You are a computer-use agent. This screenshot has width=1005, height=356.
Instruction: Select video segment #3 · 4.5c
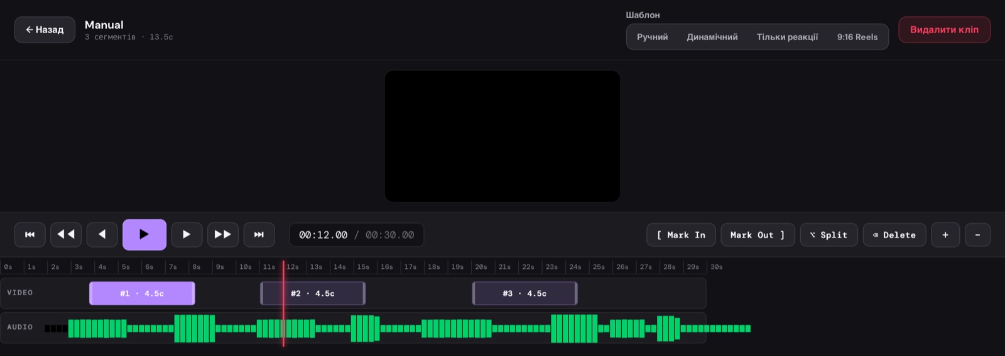[x=524, y=293]
